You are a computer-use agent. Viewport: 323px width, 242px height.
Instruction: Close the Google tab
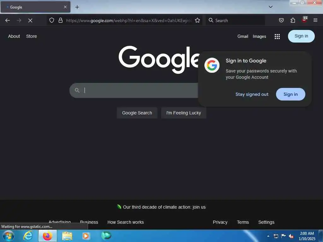tap(65, 7)
